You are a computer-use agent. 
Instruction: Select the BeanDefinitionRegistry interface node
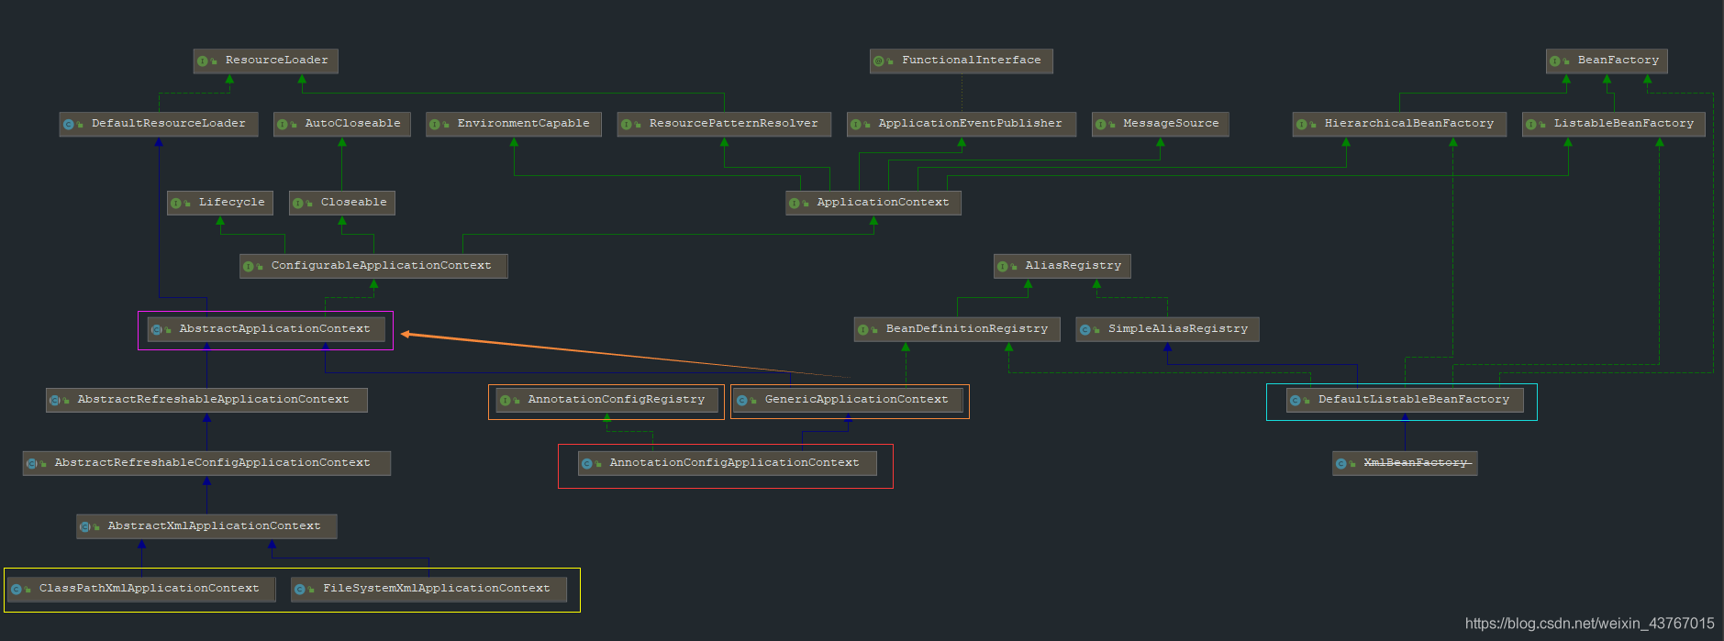(957, 329)
